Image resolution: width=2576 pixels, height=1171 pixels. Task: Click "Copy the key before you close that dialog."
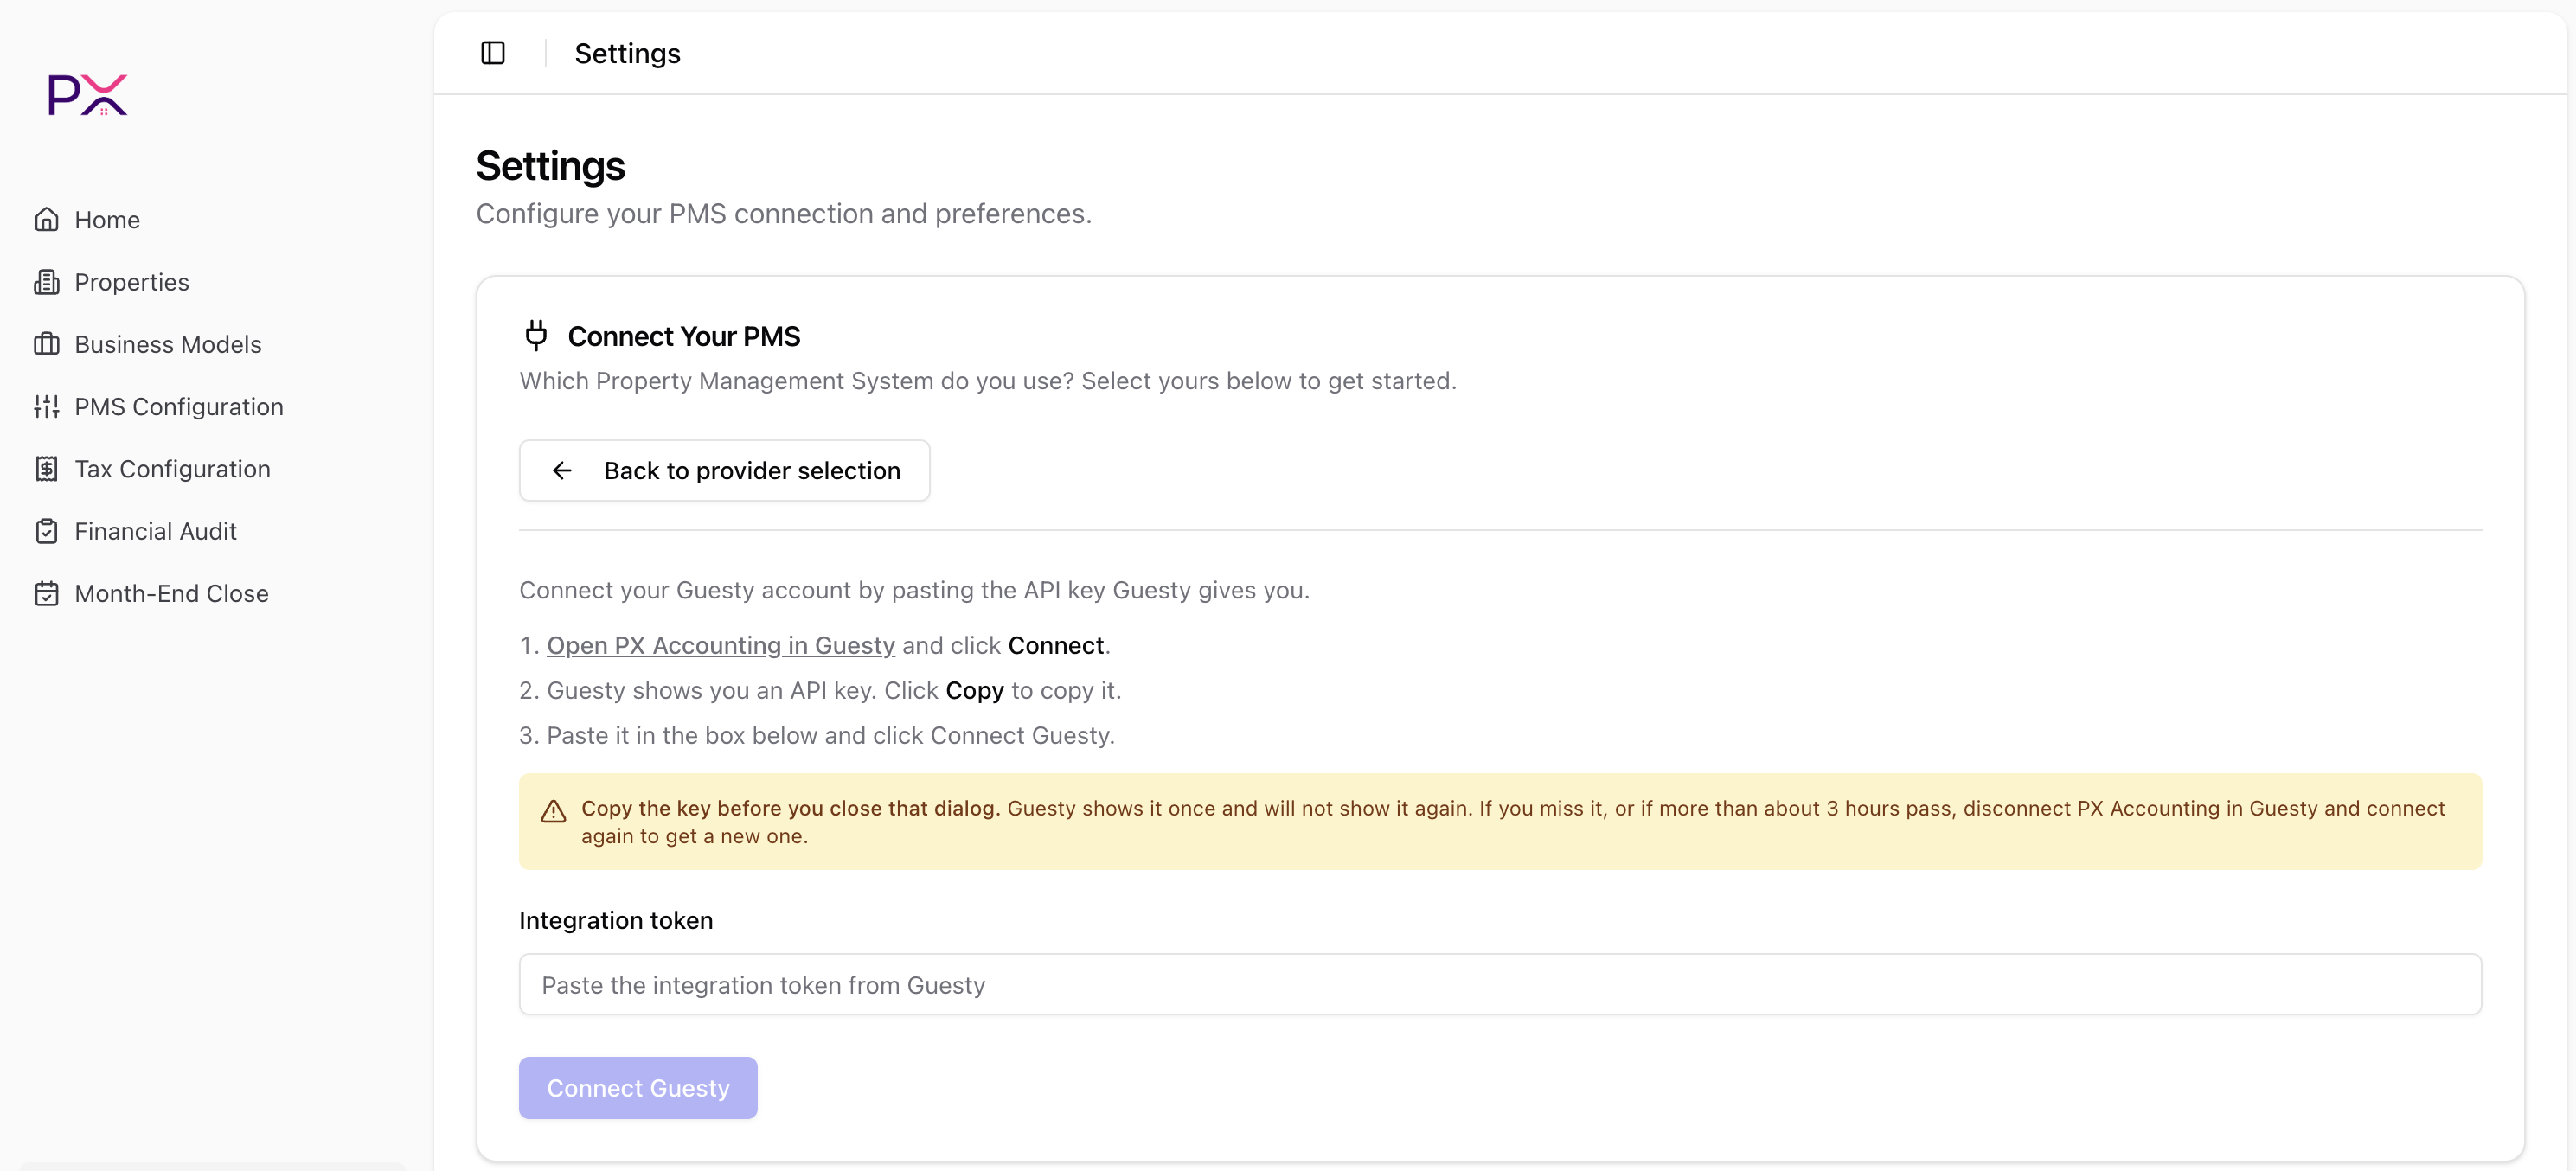pos(790,808)
